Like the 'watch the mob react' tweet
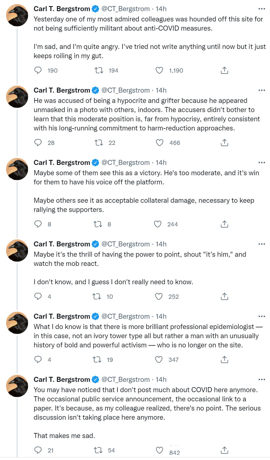The image size is (270, 460). pos(159,296)
